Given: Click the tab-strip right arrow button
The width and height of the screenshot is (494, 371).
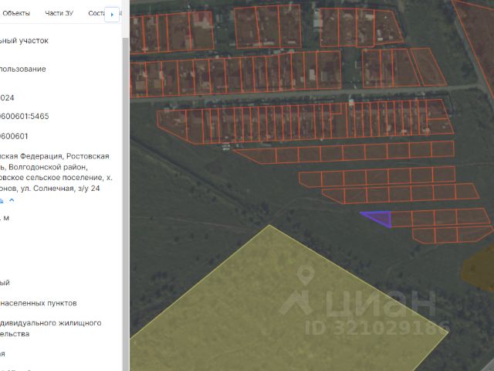Looking at the screenshot, I should 112,15.
